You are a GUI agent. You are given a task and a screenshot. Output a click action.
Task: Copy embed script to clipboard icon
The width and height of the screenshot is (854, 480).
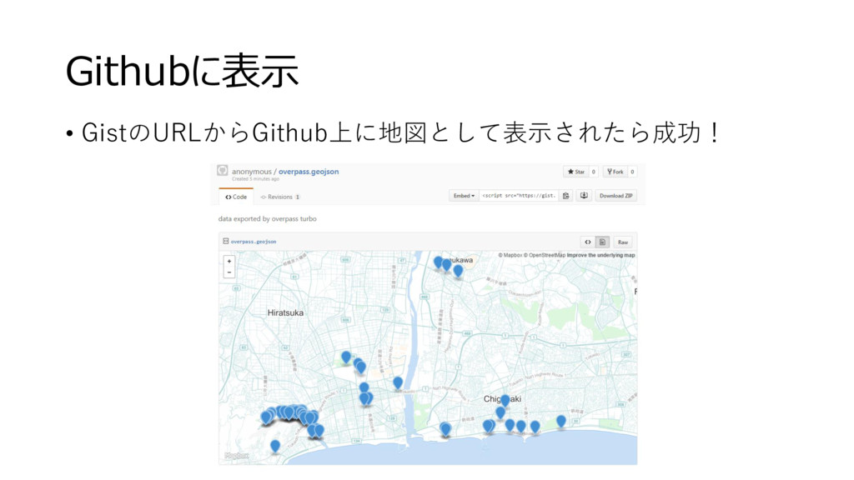566,196
